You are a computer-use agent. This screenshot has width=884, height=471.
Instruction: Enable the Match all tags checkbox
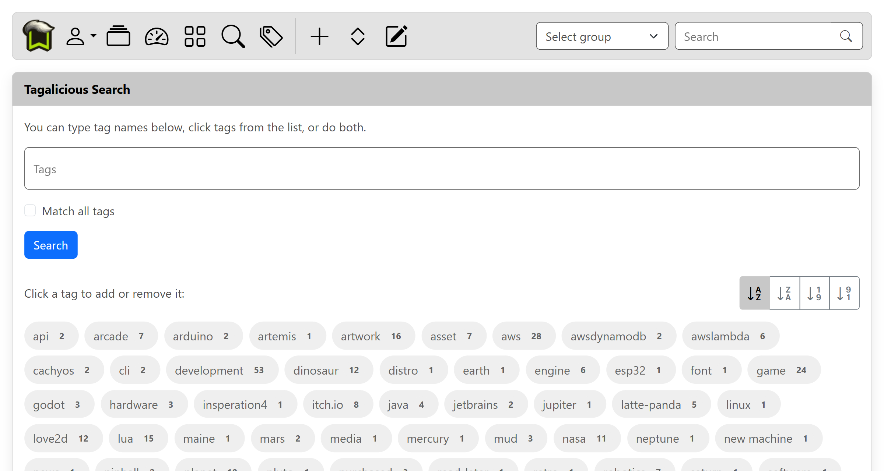(x=30, y=211)
